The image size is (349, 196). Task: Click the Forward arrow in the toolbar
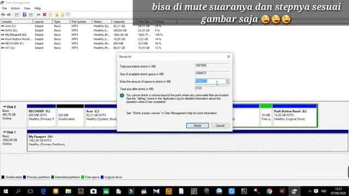point(9,15)
